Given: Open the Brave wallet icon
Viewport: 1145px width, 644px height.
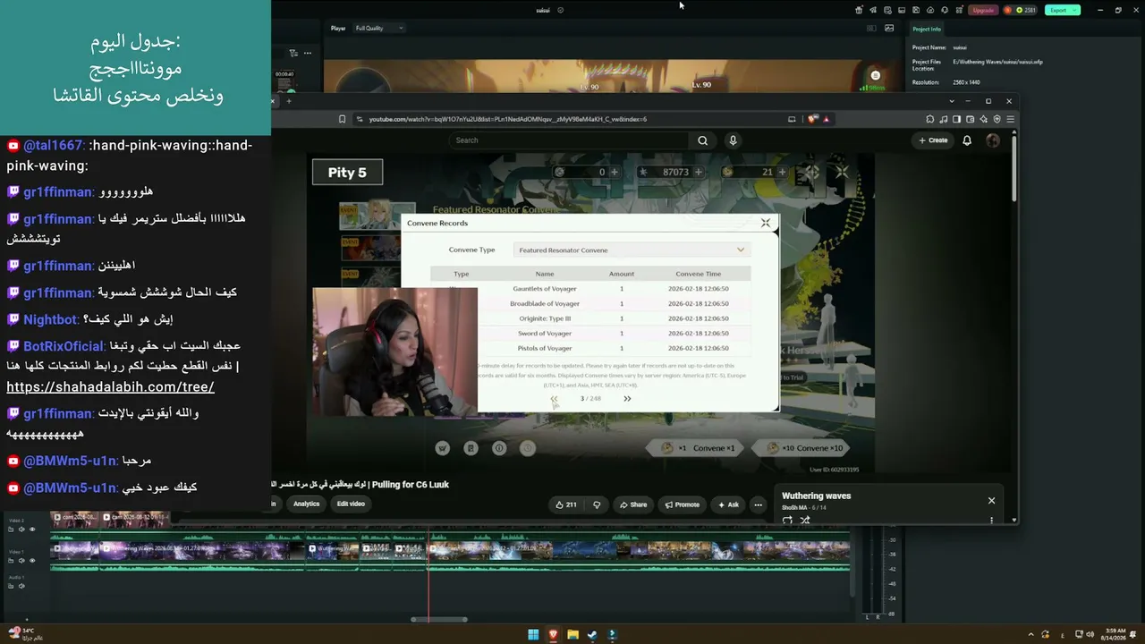Looking at the screenshot, I should [970, 119].
